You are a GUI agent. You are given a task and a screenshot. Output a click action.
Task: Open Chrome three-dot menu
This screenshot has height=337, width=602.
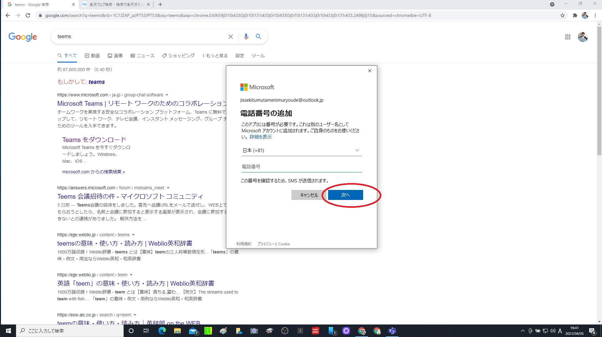click(595, 15)
